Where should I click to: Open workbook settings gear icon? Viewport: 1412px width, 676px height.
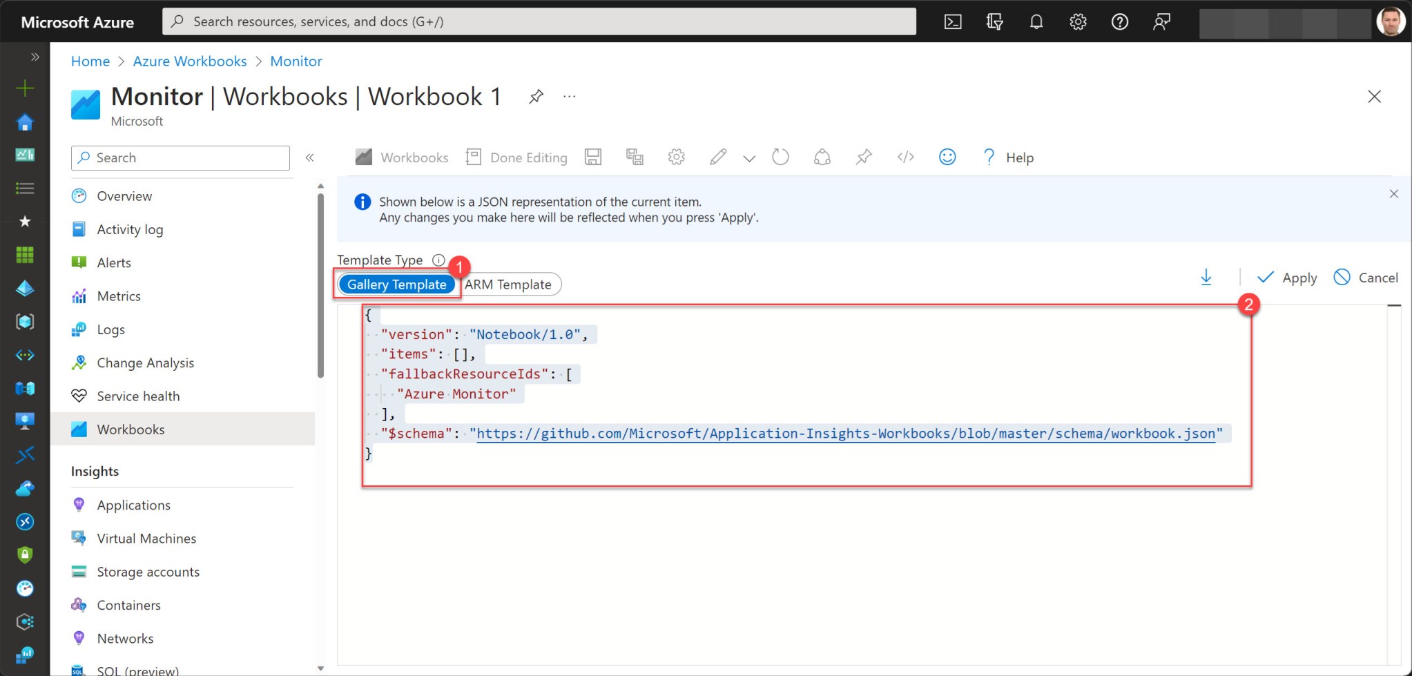click(x=676, y=157)
